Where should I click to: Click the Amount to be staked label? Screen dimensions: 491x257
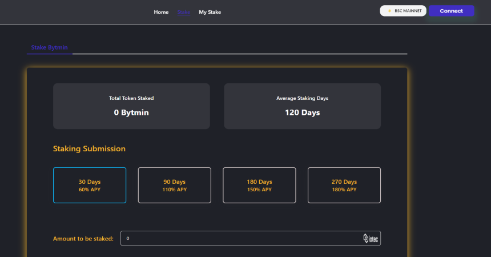(83, 239)
